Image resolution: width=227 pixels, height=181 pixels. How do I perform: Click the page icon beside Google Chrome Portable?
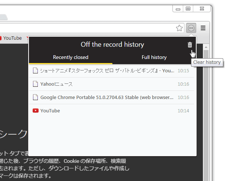[x=35, y=97]
